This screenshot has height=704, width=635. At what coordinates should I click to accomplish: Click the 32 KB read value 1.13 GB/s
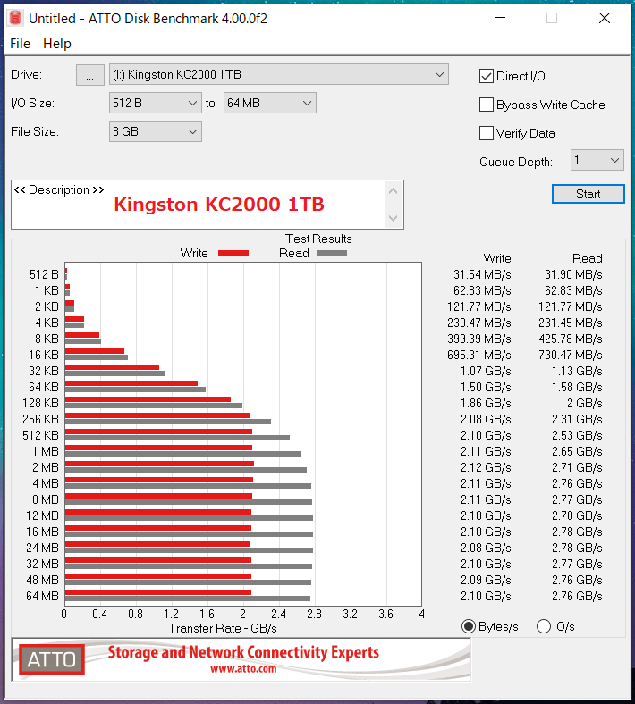pos(577,371)
